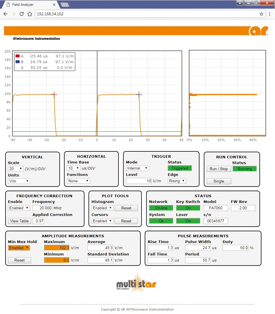Click the red cursor A marker
Viewport: 275px width, 314px height.
pos(54,95)
